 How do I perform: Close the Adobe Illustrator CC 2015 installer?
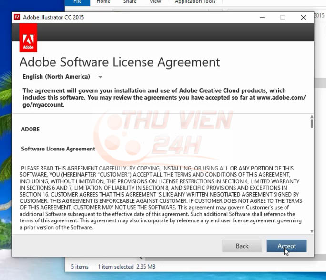(x=303, y=18)
